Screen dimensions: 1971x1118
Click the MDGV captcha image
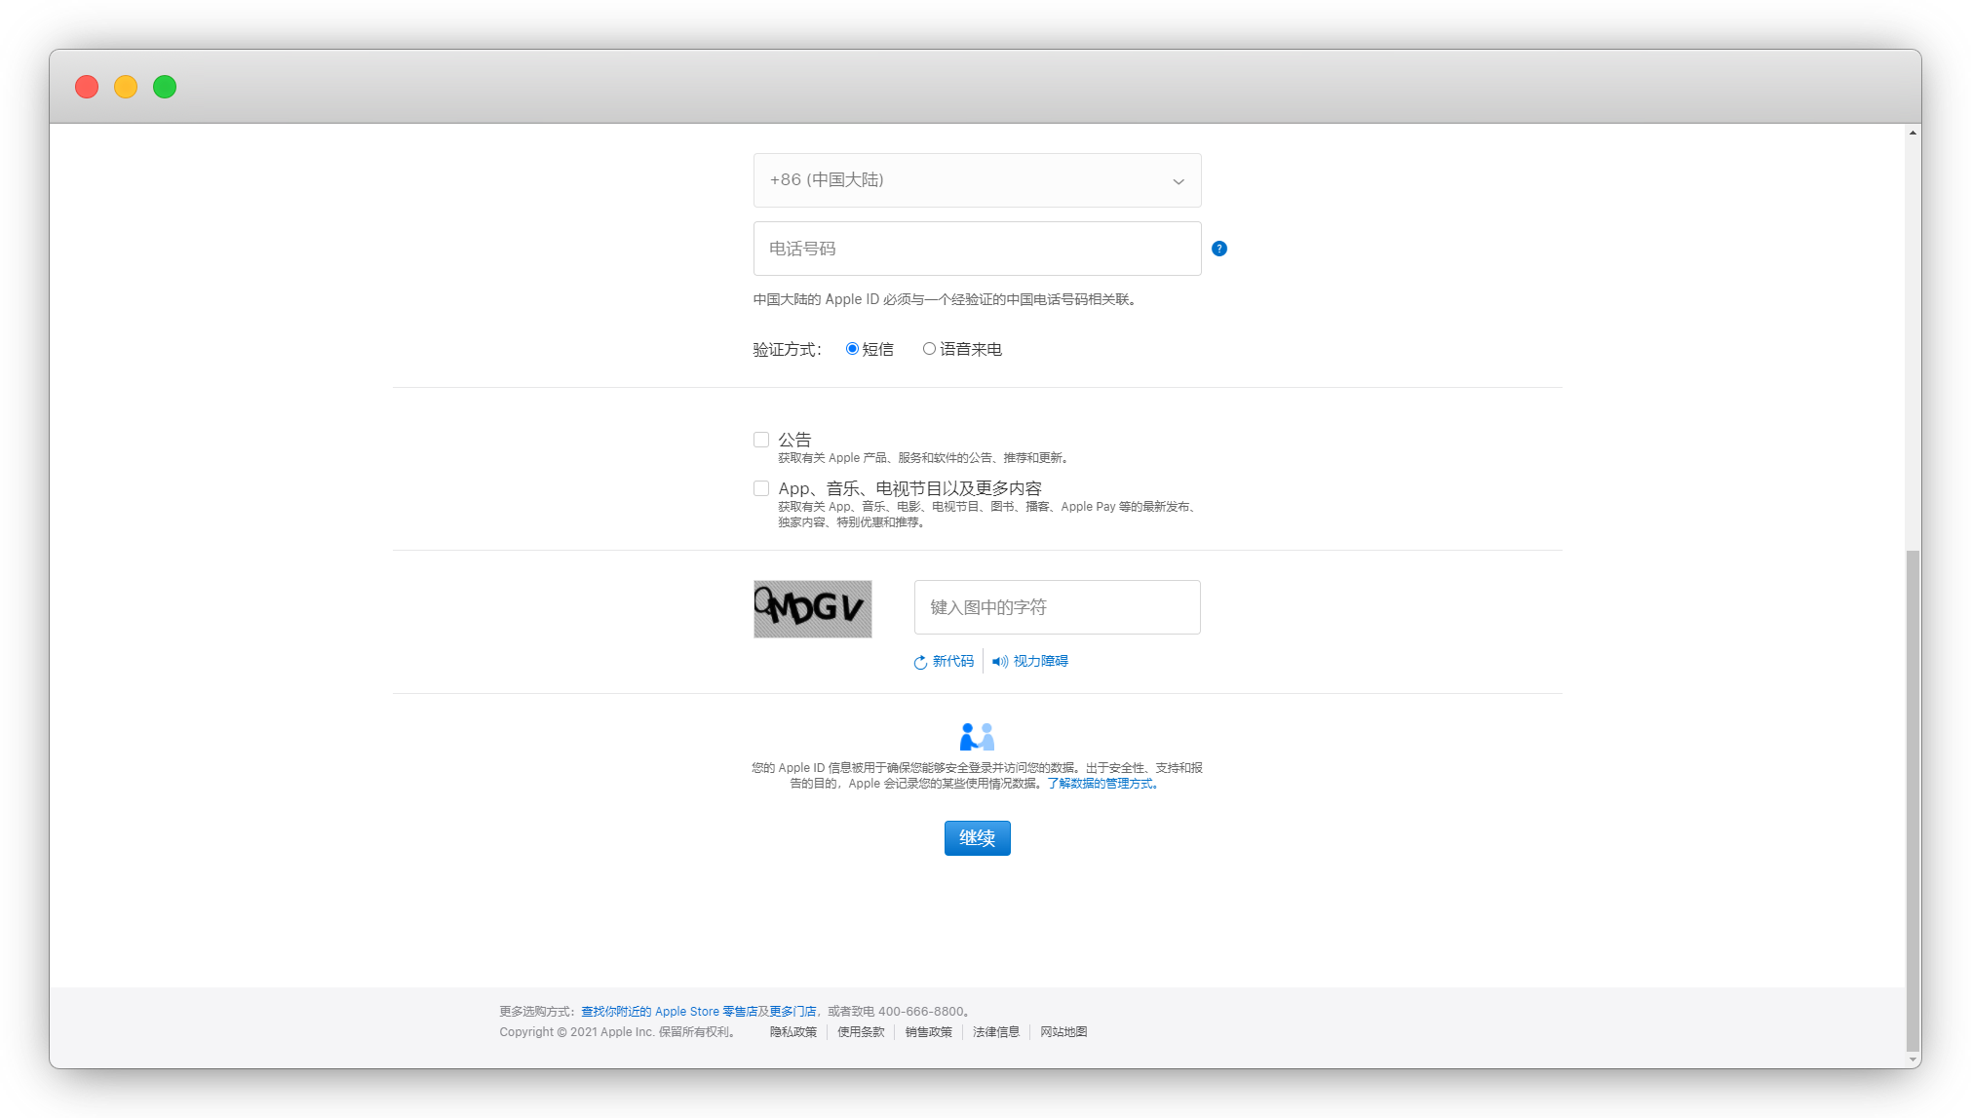(x=812, y=609)
